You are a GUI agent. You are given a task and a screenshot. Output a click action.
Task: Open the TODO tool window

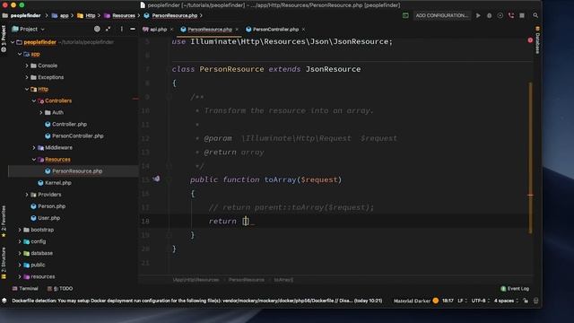coord(60,289)
